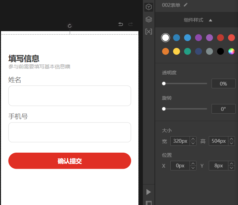Screen dimensions: 238x205
Task: Click the 手机号 input box in form
Action: (70, 132)
